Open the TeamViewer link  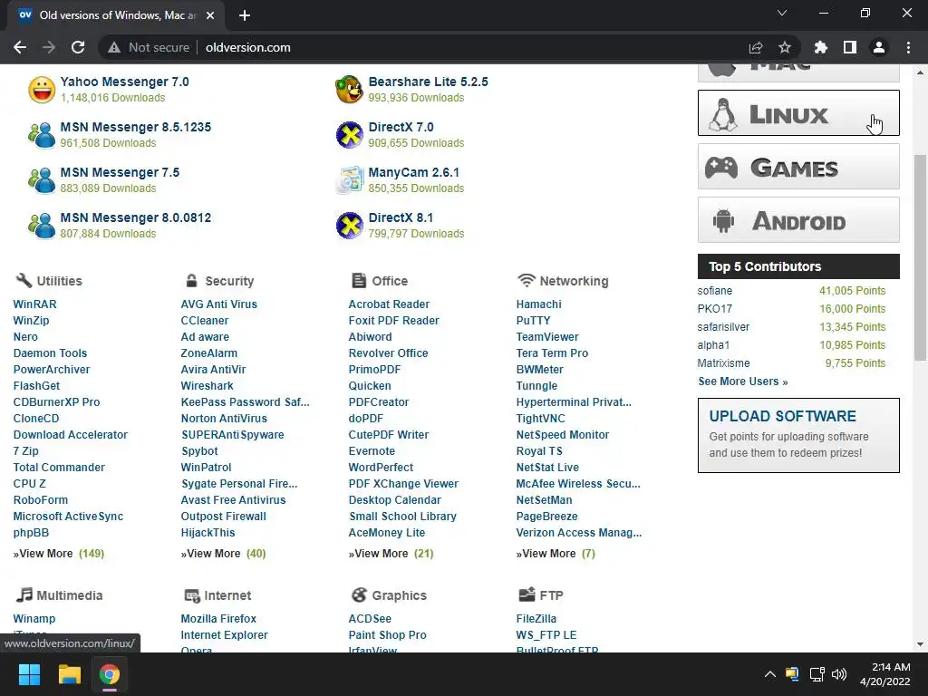coord(547,337)
